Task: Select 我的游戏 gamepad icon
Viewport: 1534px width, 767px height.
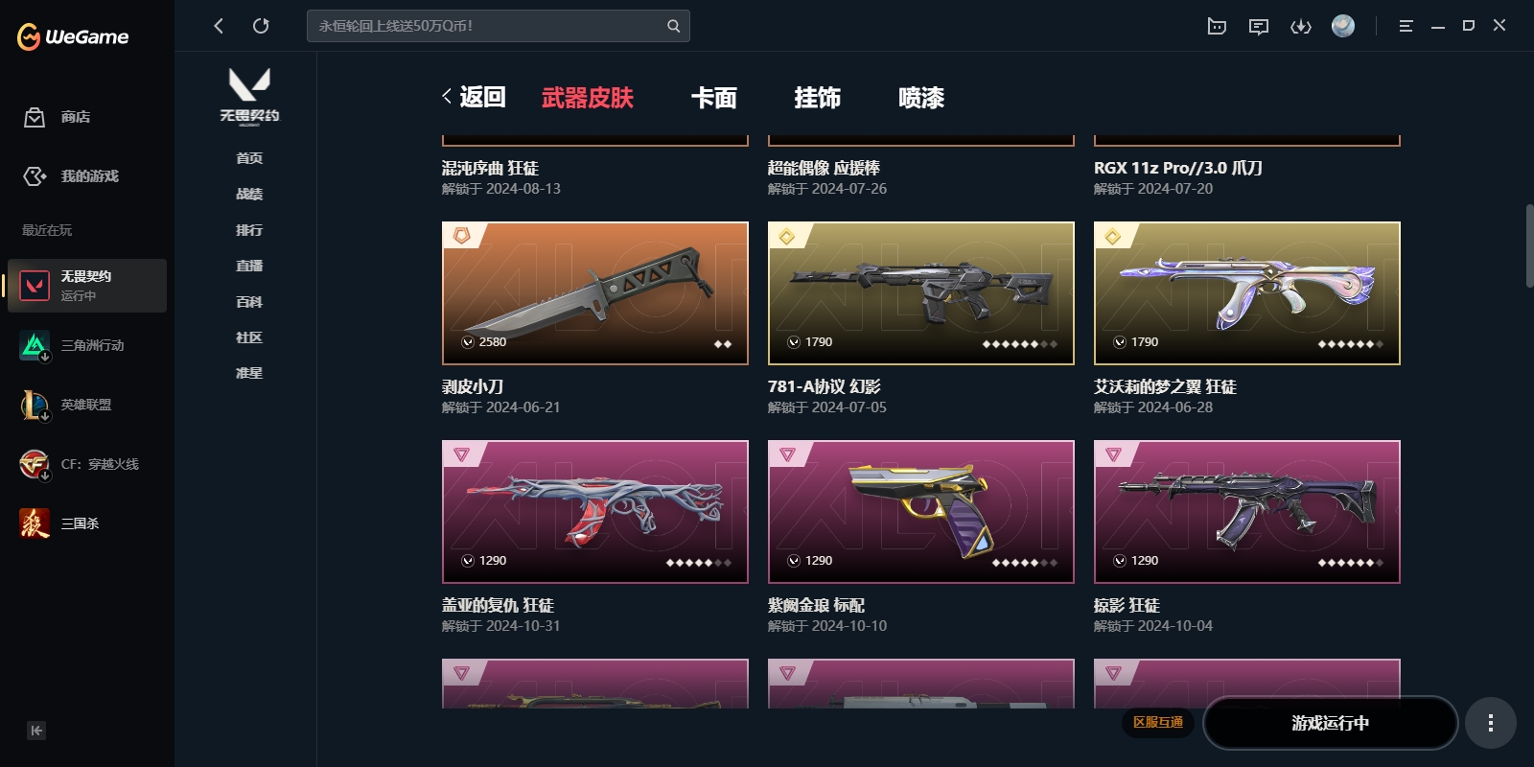Action: [x=35, y=176]
